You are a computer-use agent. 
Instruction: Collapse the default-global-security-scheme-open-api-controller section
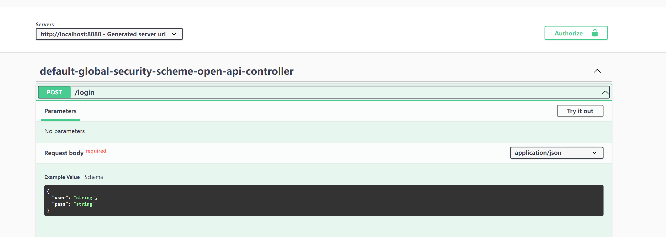597,71
